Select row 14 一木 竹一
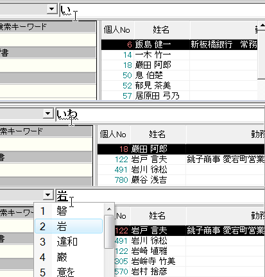Viewport: 265px width, 277px height. [x=179, y=55]
